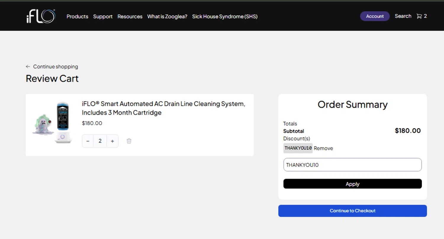Open the Support menu
This screenshot has width=444, height=239.
pos(103,17)
